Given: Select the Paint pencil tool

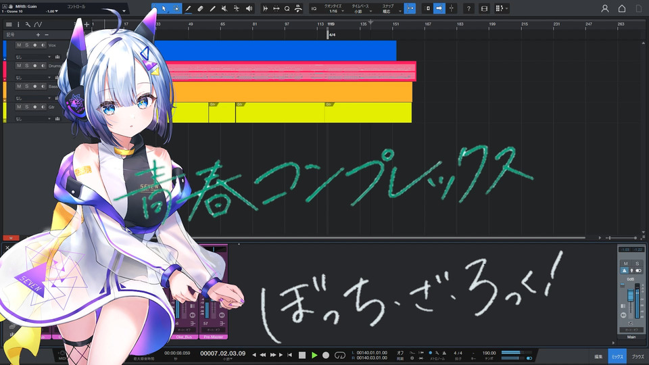Looking at the screenshot, I should 188,8.
